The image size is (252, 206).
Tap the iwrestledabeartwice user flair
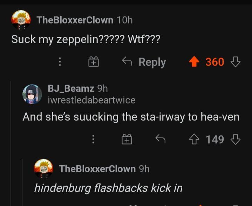point(91,100)
